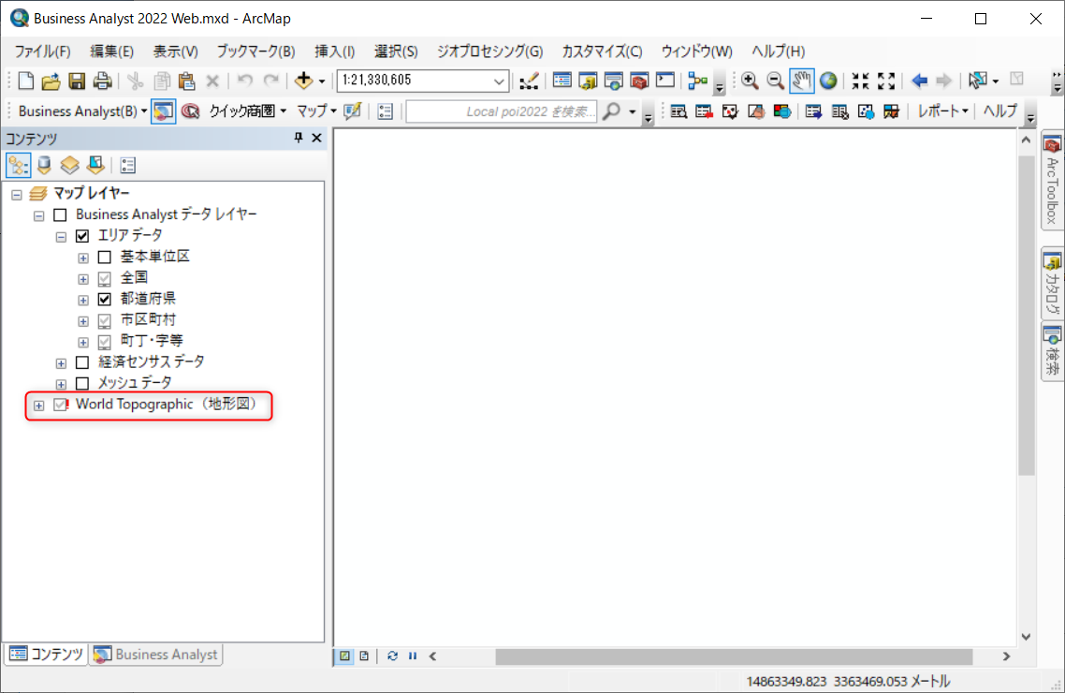Select the Zoom In tool
Viewport: 1065px width, 693px height.
pos(750,81)
